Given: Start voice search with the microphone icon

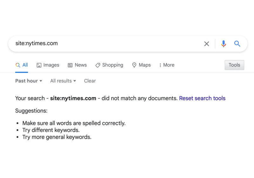Looking at the screenshot, I should (224, 44).
